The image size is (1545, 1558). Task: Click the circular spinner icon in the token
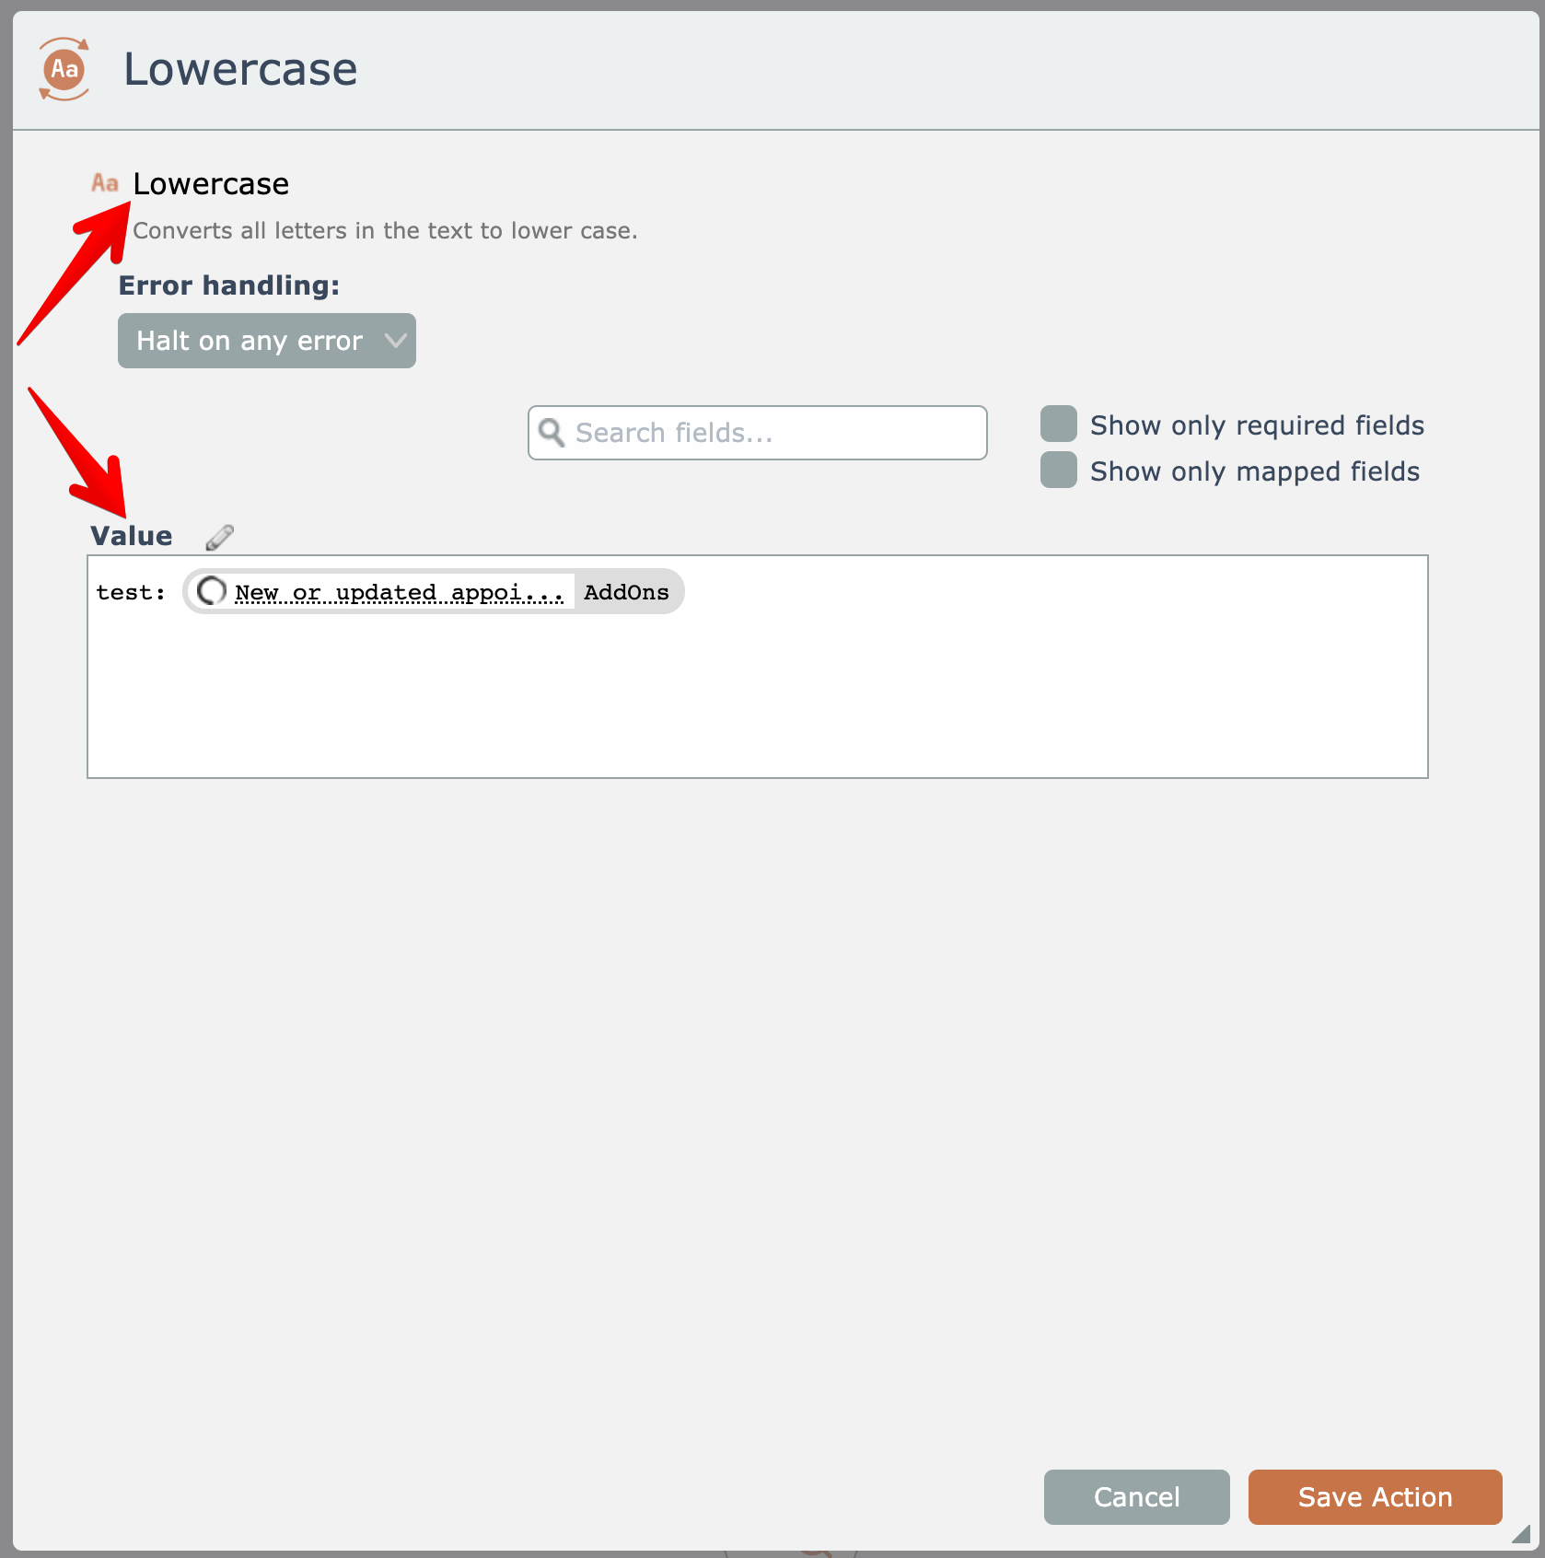click(x=212, y=591)
